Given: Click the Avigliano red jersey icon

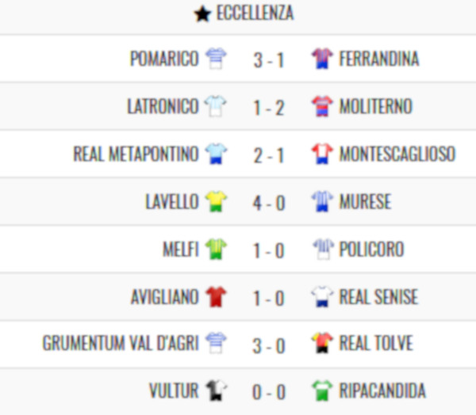Looking at the screenshot, I should 216,297.
